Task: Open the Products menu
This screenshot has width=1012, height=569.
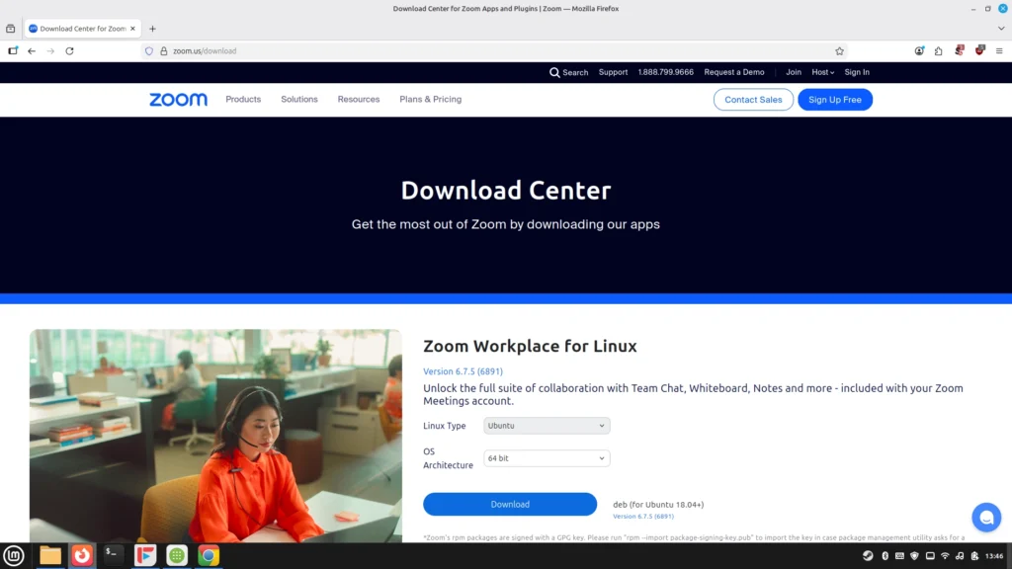Action: tap(242, 99)
